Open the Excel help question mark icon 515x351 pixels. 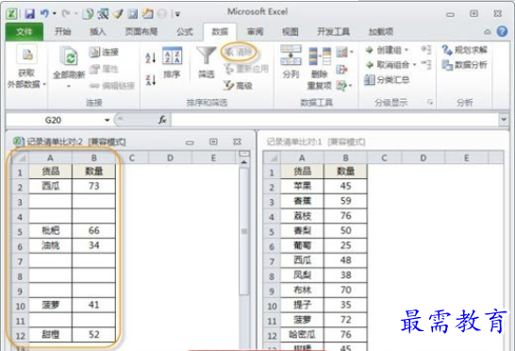(502, 31)
